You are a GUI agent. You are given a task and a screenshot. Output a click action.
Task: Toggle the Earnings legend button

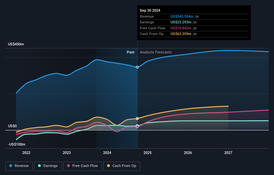tap(48, 166)
